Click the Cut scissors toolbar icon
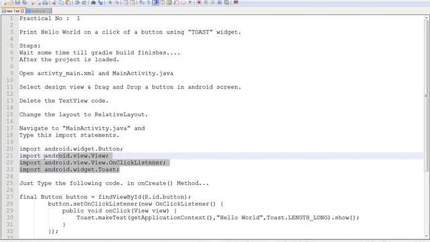 coord(54,3)
